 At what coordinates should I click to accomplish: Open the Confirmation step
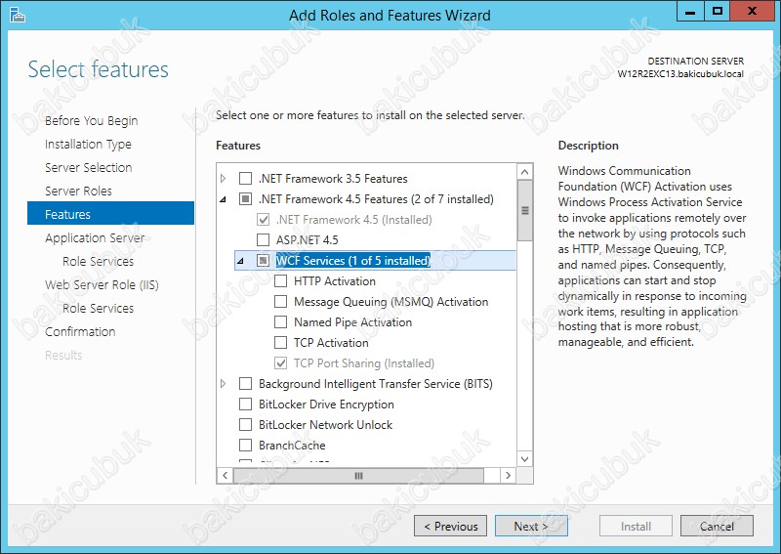pos(80,331)
